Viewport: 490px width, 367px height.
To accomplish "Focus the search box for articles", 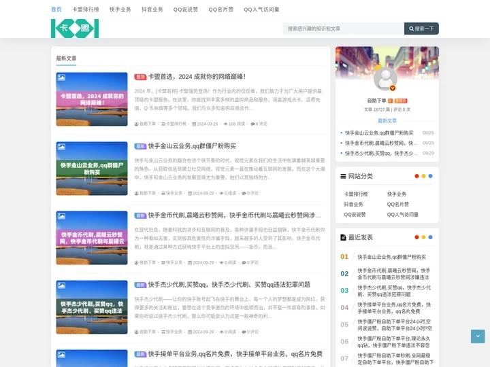I will click(x=343, y=29).
